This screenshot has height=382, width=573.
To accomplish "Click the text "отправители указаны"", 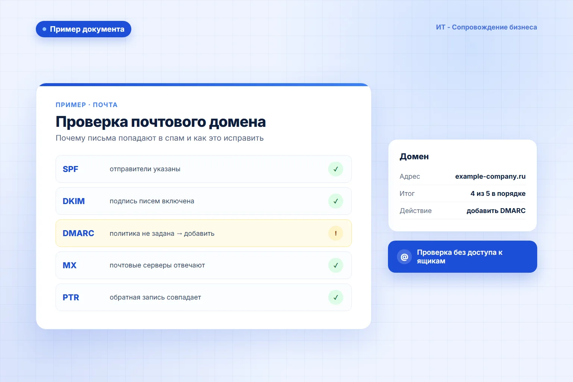I will tap(145, 169).
